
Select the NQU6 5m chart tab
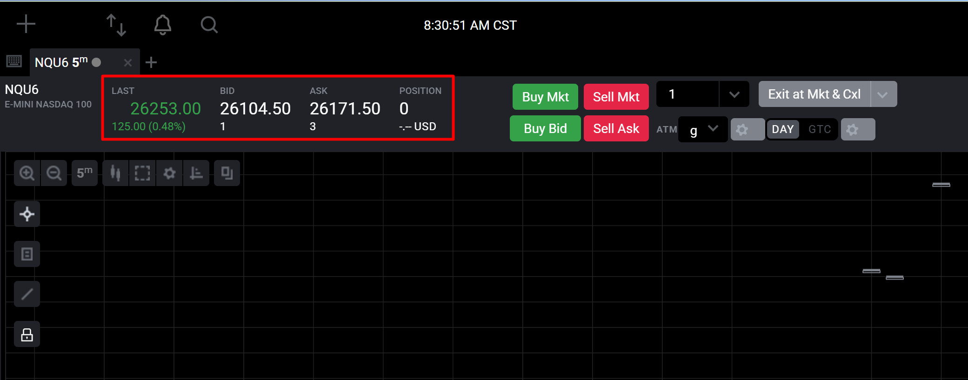click(65, 61)
